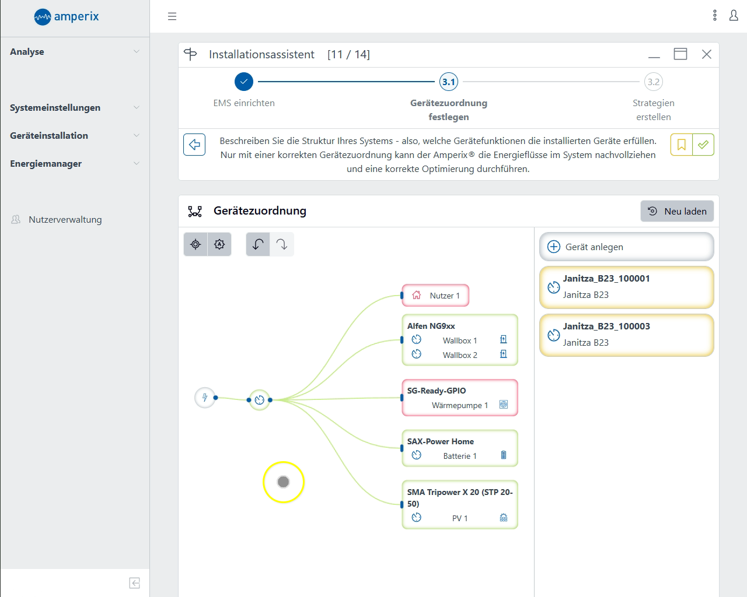Screen dimensions: 747x597
Task: Click the PV 1 label
Action: pyautogui.click(x=460, y=518)
